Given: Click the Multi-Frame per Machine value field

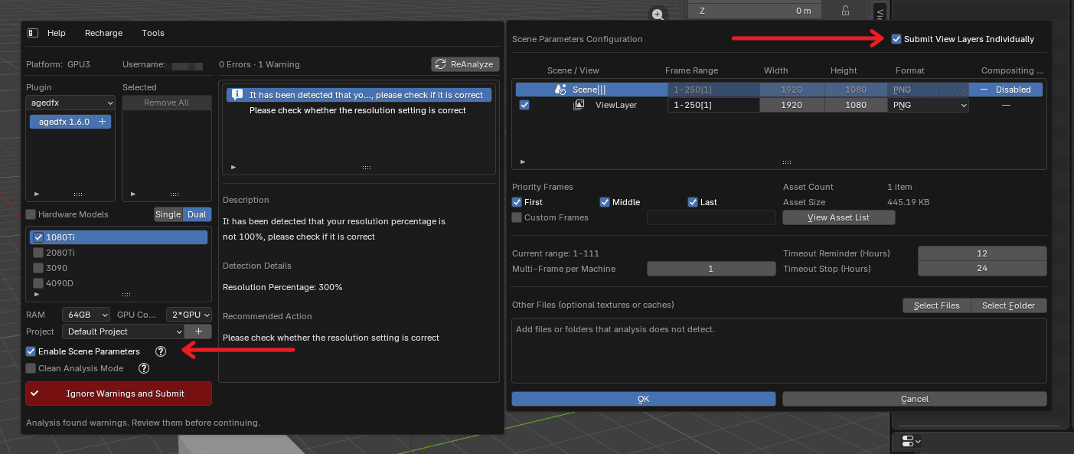Looking at the screenshot, I should click(x=710, y=269).
